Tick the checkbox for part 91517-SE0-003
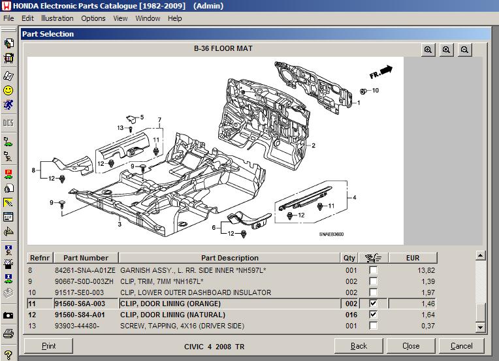 (x=374, y=292)
